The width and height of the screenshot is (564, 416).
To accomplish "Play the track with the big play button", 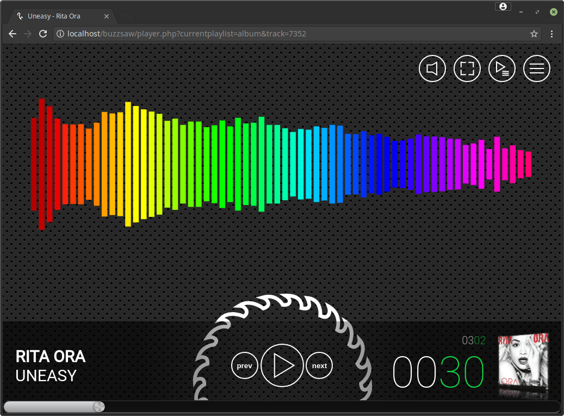I will click(282, 365).
